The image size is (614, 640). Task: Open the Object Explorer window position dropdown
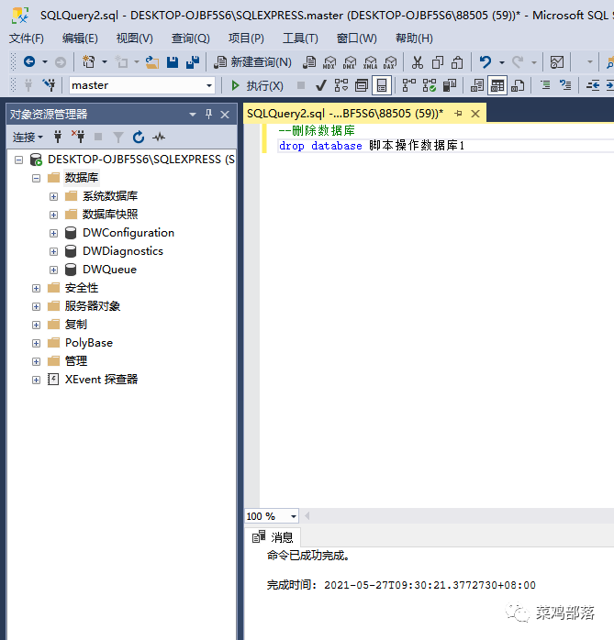(x=193, y=115)
